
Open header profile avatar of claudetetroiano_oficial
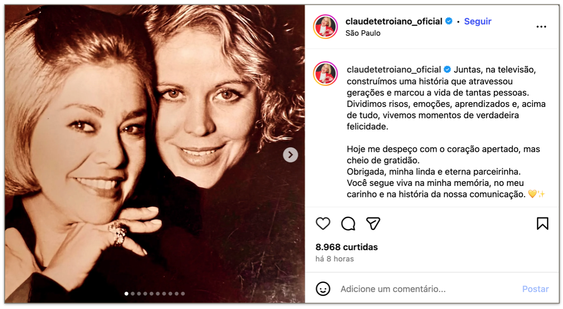click(x=326, y=27)
